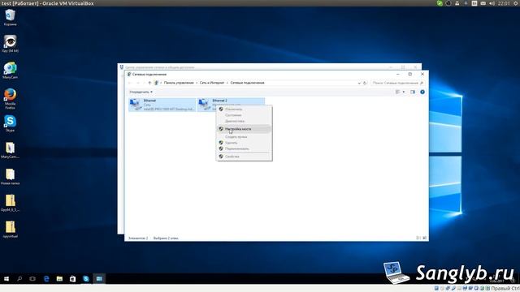520x292 pixels.
Task: Switch to Skype on the taskbar
Action: (x=86, y=279)
